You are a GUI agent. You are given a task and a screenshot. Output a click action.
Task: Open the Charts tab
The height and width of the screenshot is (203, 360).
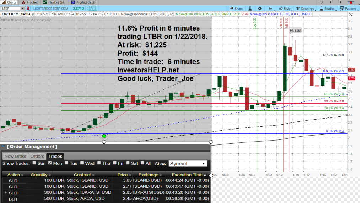pos(9,2)
